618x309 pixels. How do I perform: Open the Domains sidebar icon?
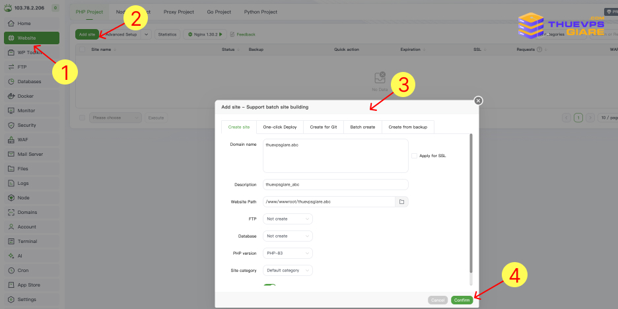coord(11,212)
